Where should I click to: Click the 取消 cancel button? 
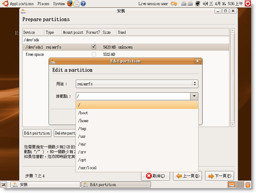pyautogui.click(x=155, y=176)
